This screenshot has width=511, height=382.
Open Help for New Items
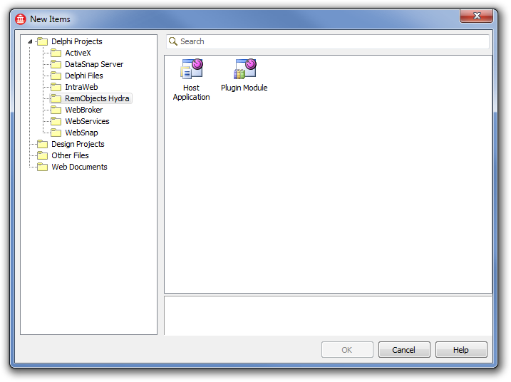tap(461, 350)
